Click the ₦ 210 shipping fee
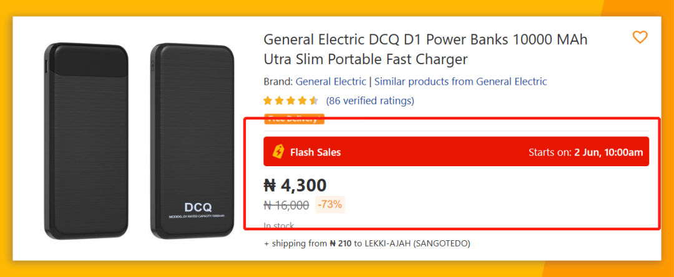This screenshot has height=277, width=674. [341, 243]
